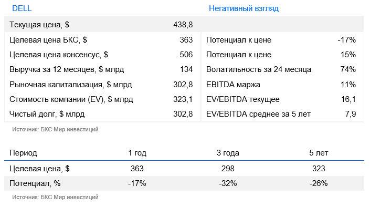
Task: Select the Текущая цена value 438,8
Action: pos(183,25)
